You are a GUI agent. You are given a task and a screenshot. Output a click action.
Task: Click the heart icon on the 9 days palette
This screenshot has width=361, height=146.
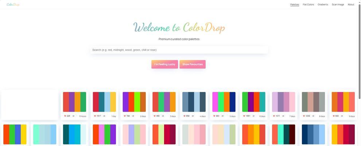click(334, 116)
